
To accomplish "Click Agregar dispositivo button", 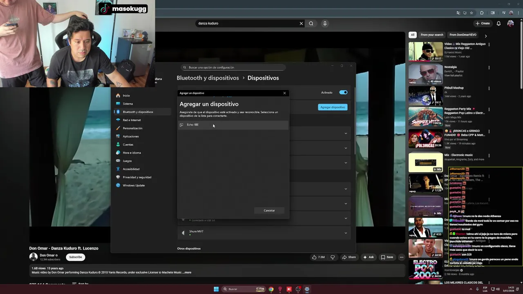I will pos(333,107).
